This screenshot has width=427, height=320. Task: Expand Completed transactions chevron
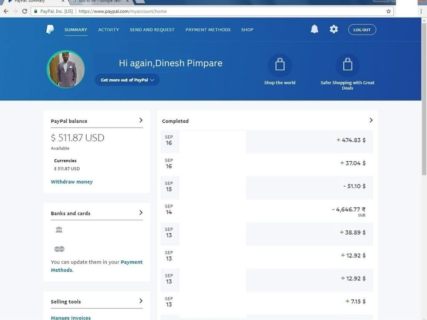[371, 120]
